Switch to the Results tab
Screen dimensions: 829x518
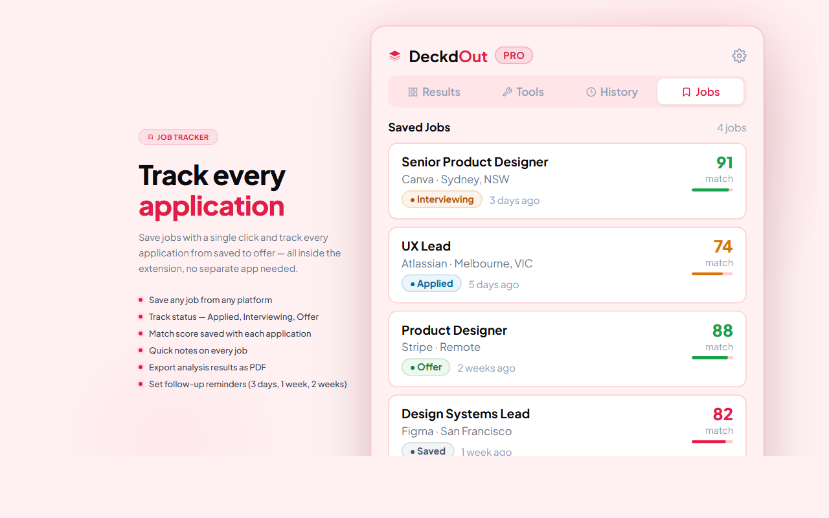[x=434, y=91]
